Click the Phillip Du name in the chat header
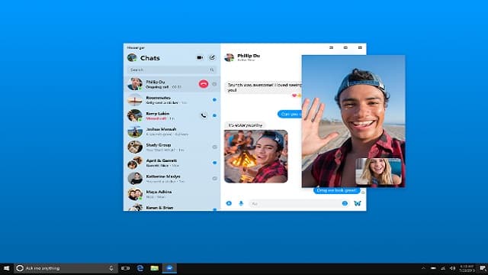 [249, 56]
